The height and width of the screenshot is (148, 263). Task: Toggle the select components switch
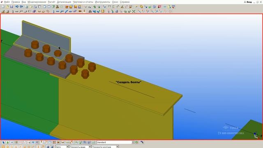pyautogui.click(x=7, y=142)
